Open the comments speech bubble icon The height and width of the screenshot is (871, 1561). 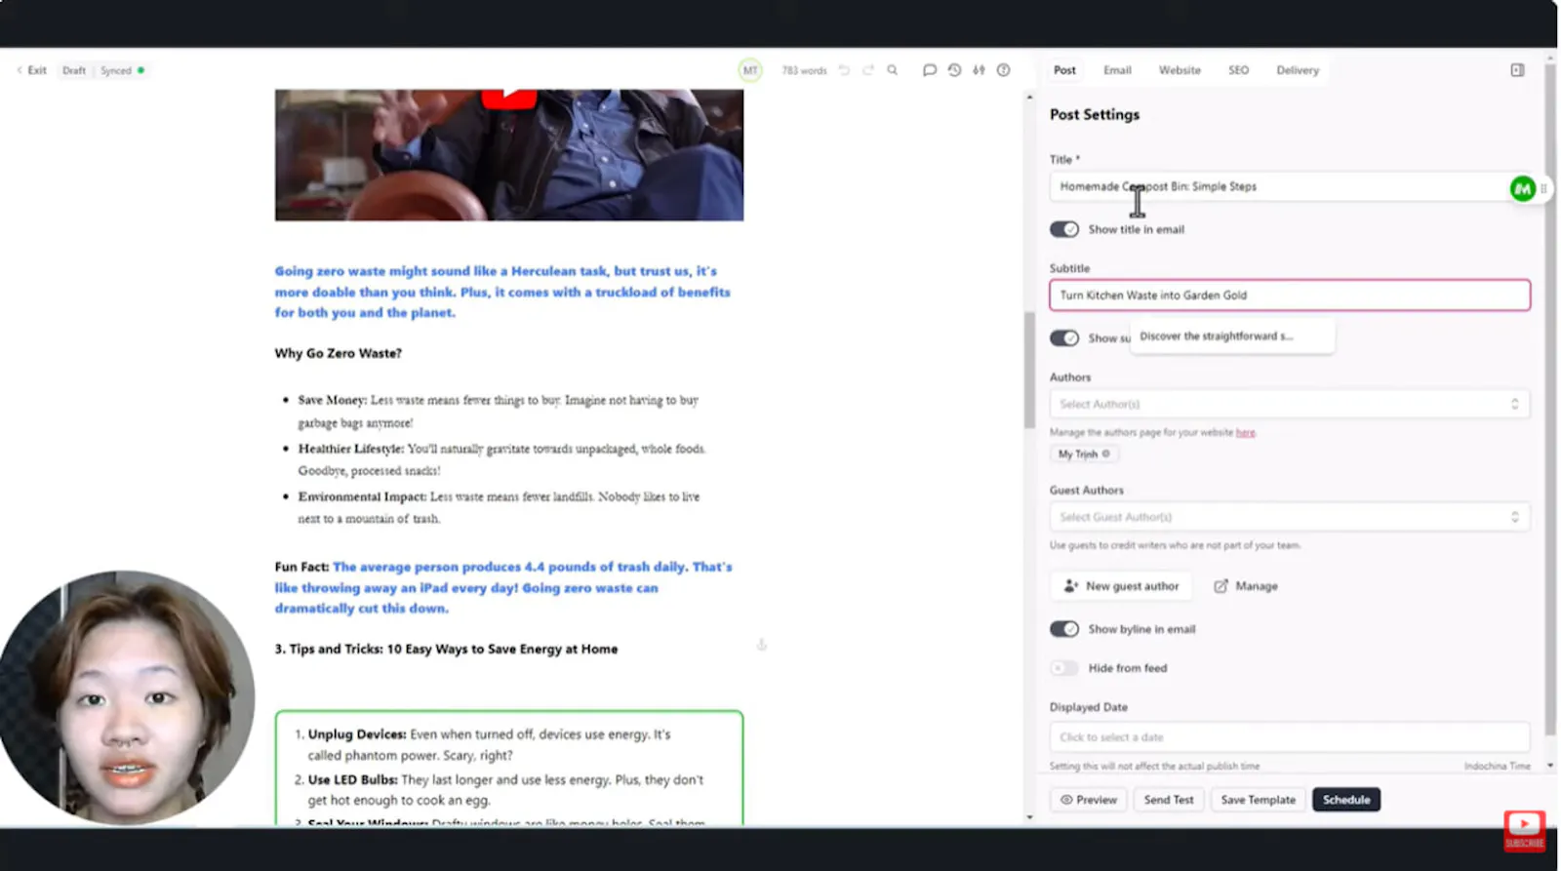click(x=930, y=70)
